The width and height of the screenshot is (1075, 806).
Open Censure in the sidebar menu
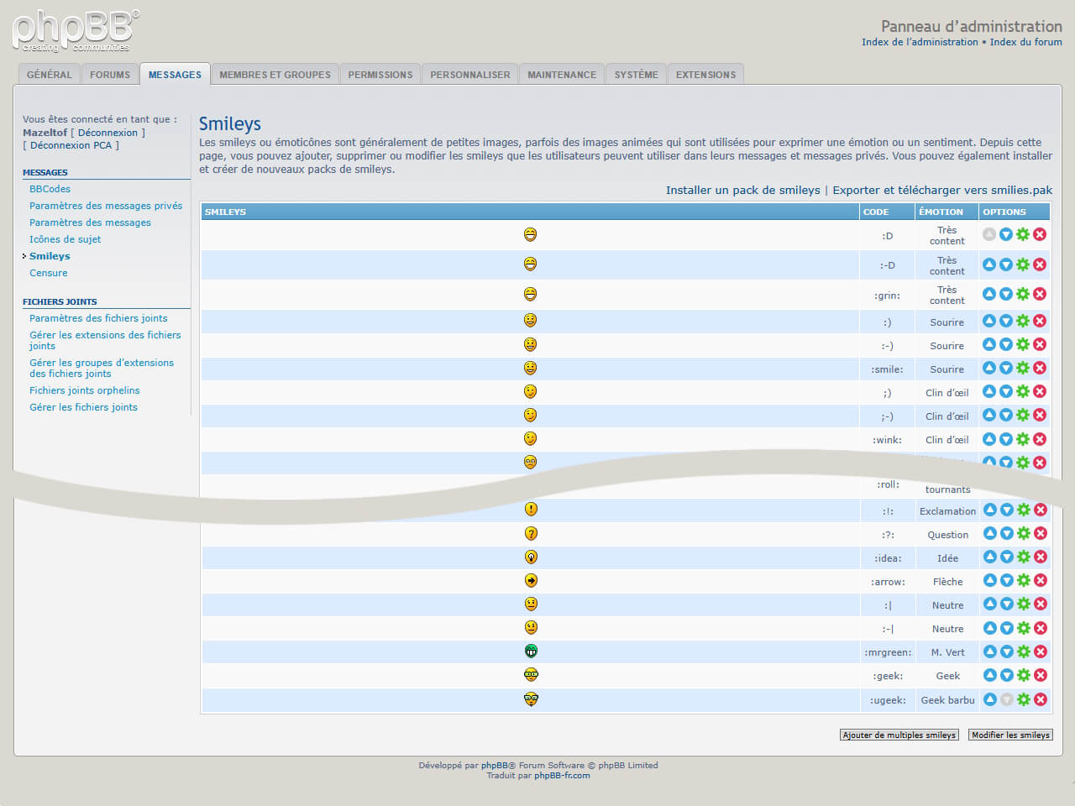[49, 273]
